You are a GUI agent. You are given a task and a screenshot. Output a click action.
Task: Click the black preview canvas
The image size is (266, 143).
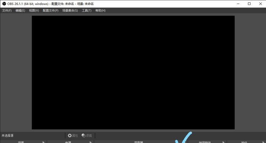pos(133,73)
